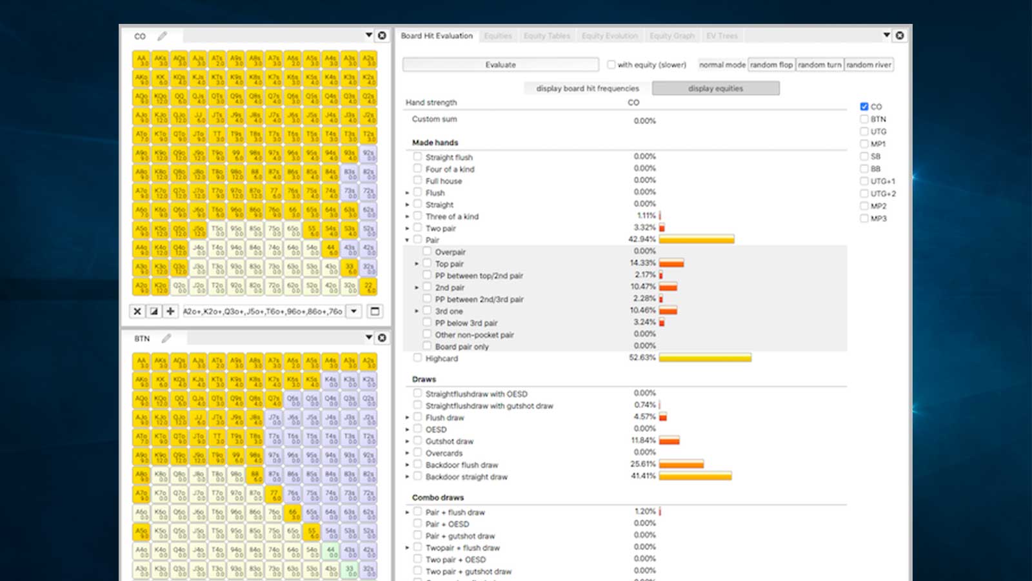Switch to the Equities tab
The height and width of the screenshot is (581, 1032).
point(498,36)
